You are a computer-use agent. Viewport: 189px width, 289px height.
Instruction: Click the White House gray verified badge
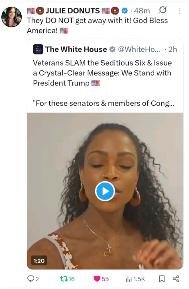(112, 49)
